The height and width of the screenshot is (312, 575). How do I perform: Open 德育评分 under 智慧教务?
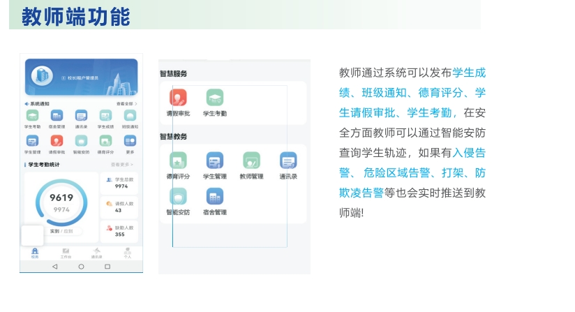(178, 161)
